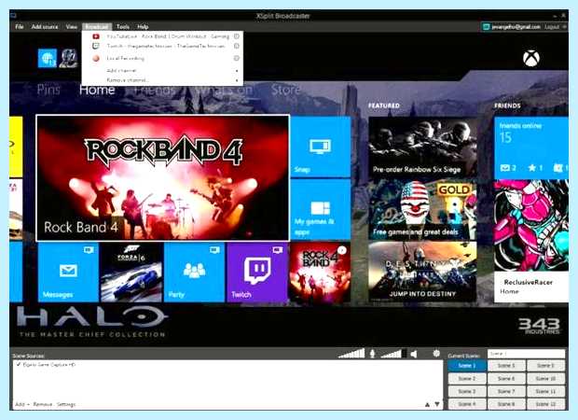Open the Add source menu
578x420 pixels.
point(45,26)
